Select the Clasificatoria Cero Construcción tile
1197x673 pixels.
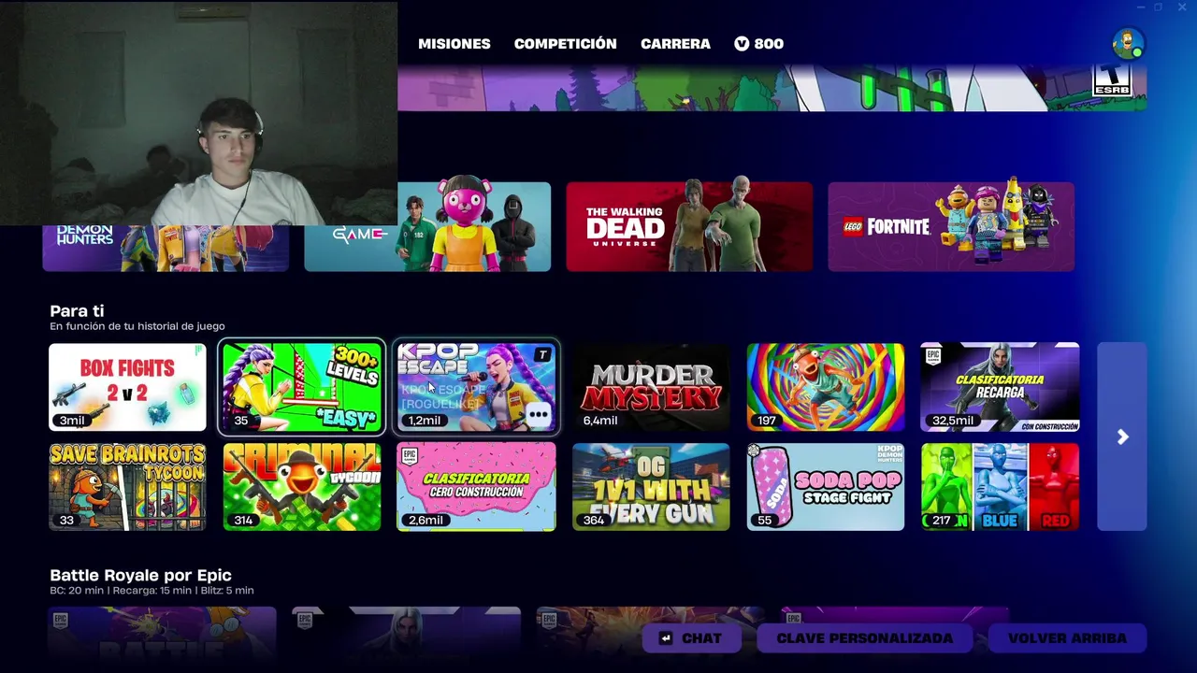(476, 487)
